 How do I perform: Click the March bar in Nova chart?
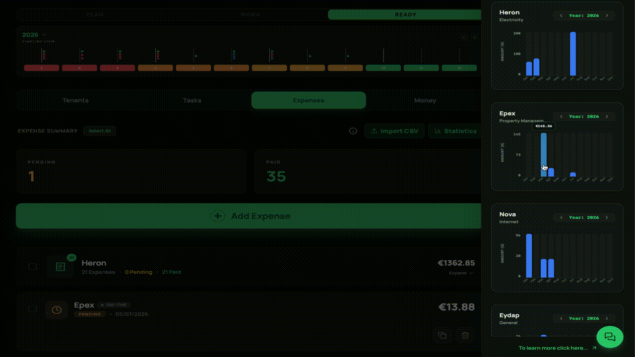[x=544, y=268]
